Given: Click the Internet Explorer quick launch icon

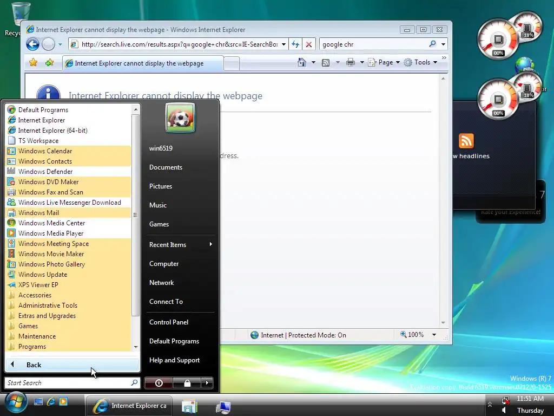Looking at the screenshot, I should click(x=51, y=401).
